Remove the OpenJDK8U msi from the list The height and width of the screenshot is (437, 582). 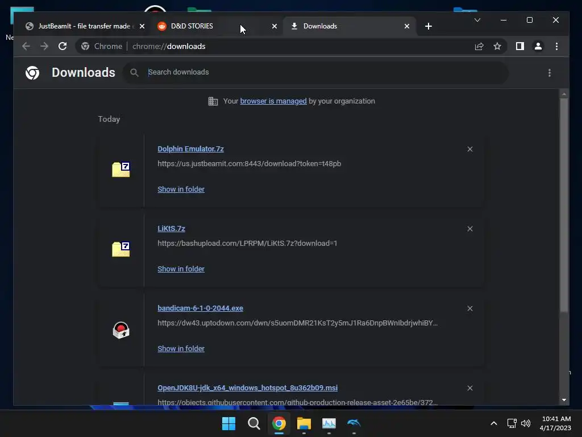click(x=470, y=388)
